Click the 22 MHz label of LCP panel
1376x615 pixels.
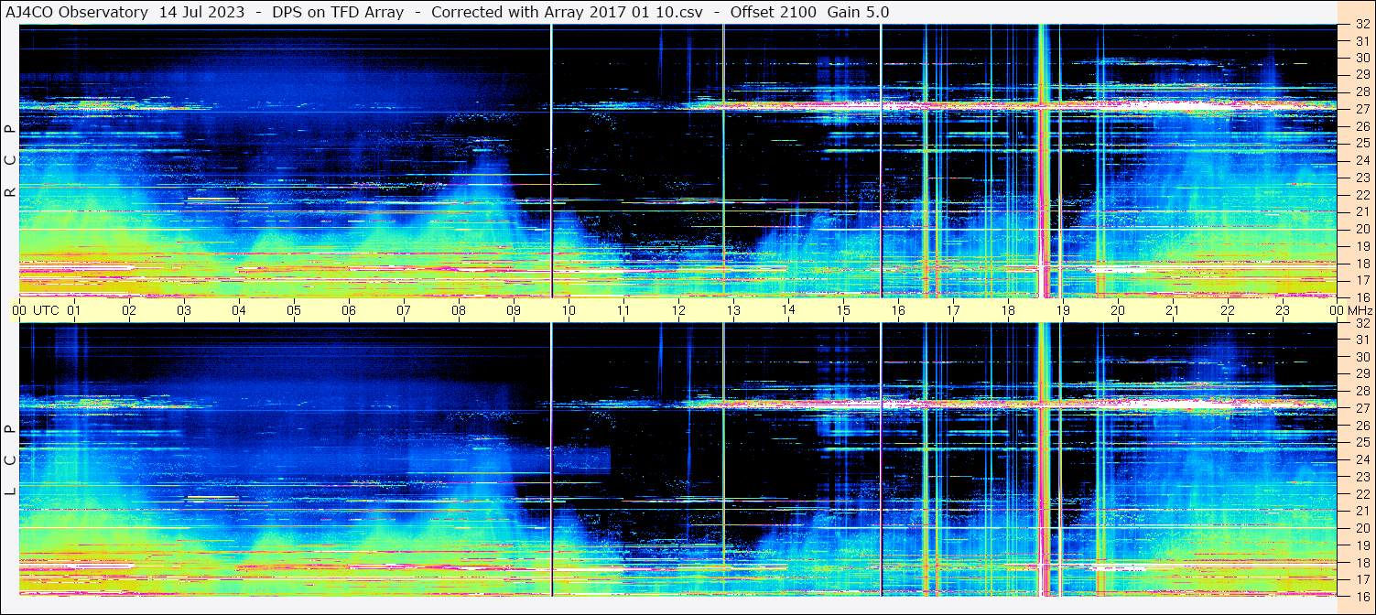click(x=1361, y=493)
